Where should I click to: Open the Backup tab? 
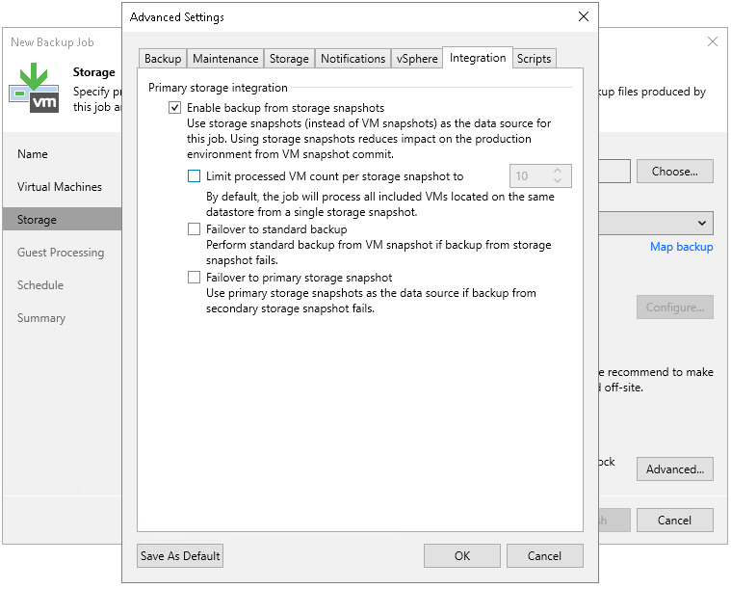coord(163,59)
